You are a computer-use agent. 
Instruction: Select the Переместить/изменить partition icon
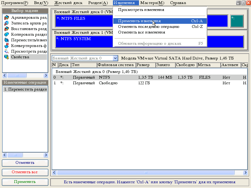point(6,40)
